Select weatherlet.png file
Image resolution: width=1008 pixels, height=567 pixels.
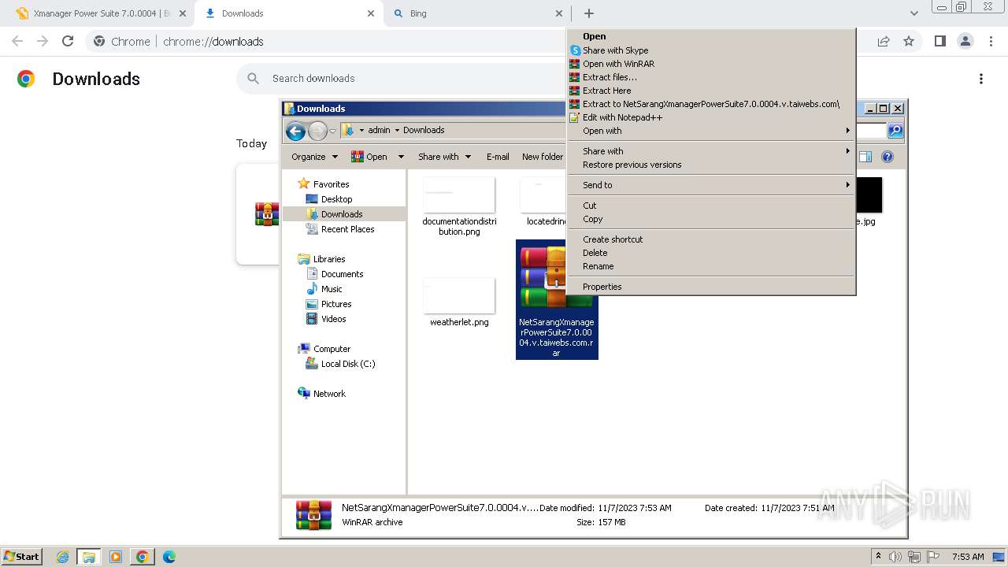pyautogui.click(x=459, y=302)
